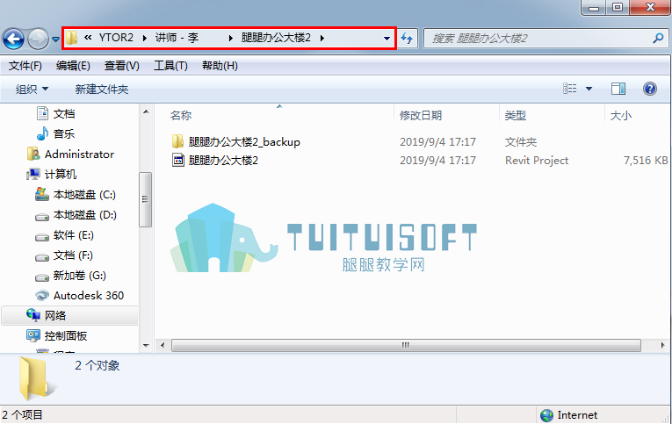
Task: Expand the arrow after 腿腿办公大楼2 breadcrumb
Action: [x=322, y=38]
